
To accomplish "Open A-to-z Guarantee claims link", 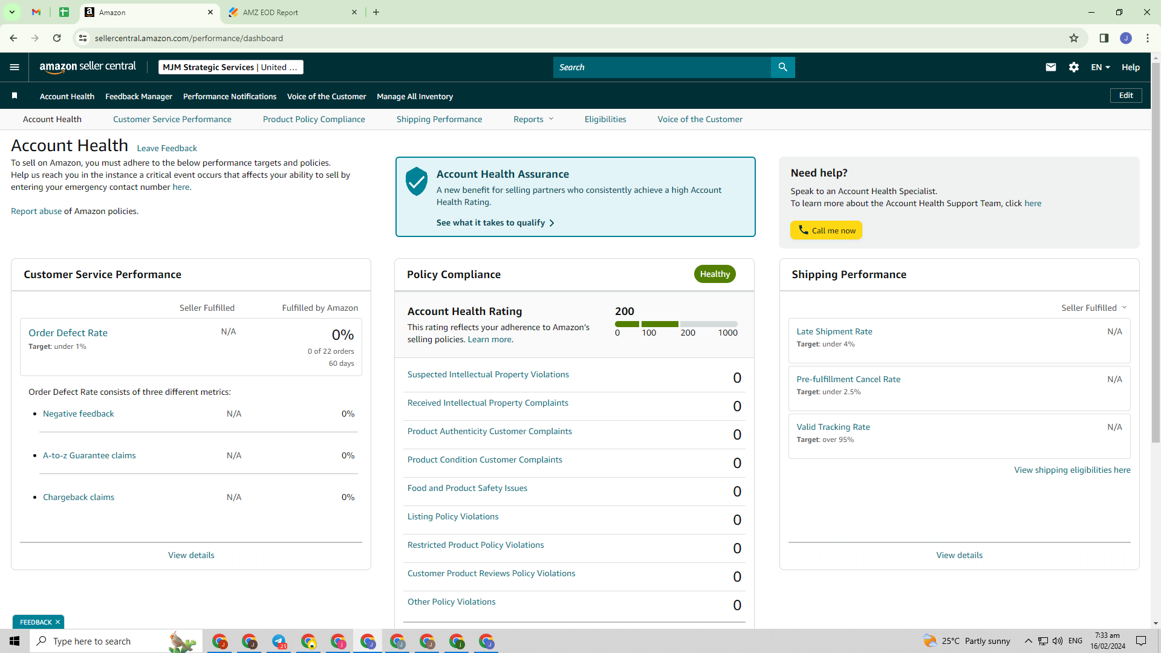I will (x=89, y=455).
